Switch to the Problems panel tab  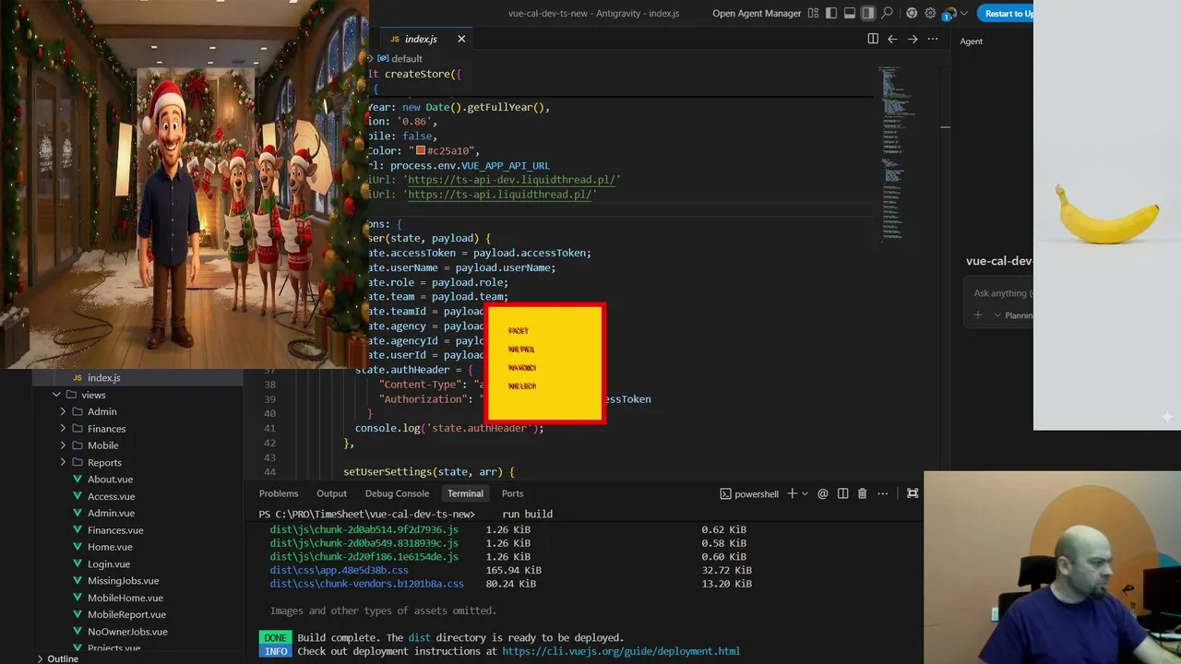[279, 493]
